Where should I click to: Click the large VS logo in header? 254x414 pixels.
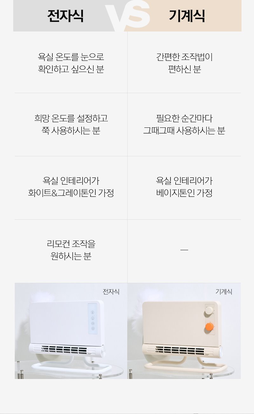click(x=127, y=15)
